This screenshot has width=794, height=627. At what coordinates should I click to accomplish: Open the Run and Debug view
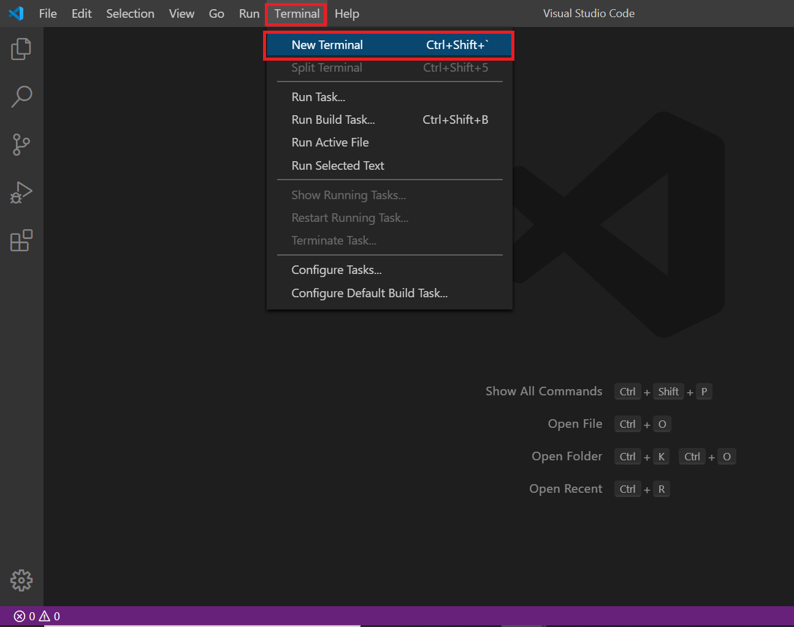click(x=21, y=192)
